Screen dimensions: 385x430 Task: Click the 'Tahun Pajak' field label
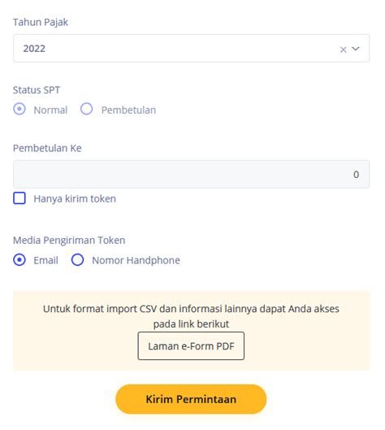(x=41, y=22)
